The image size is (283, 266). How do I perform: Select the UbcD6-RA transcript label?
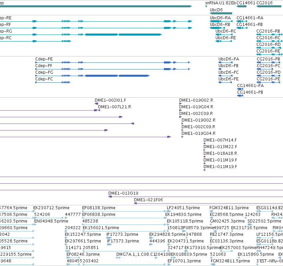(x=220, y=18)
